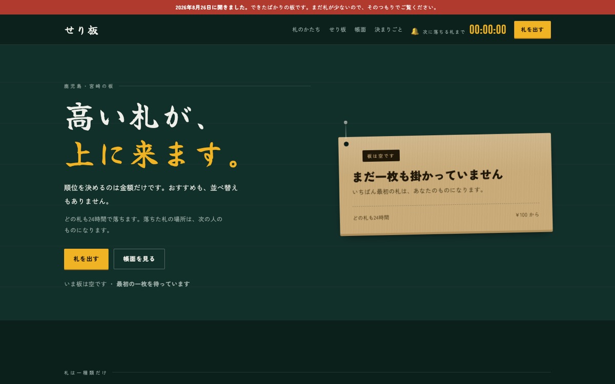The image size is (615, 384).
Task: Click the どの札も24時間 text on board
Action: (371, 218)
